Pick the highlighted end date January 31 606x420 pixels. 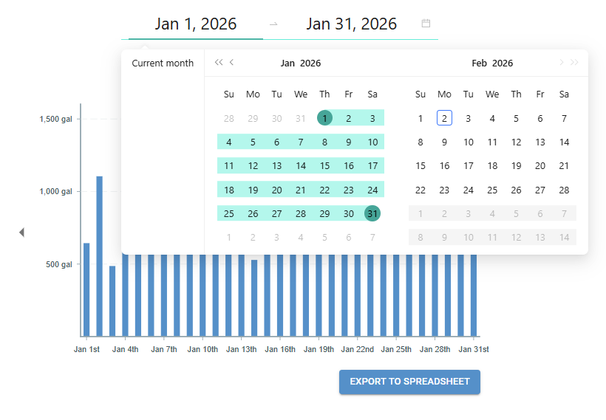[x=372, y=214]
